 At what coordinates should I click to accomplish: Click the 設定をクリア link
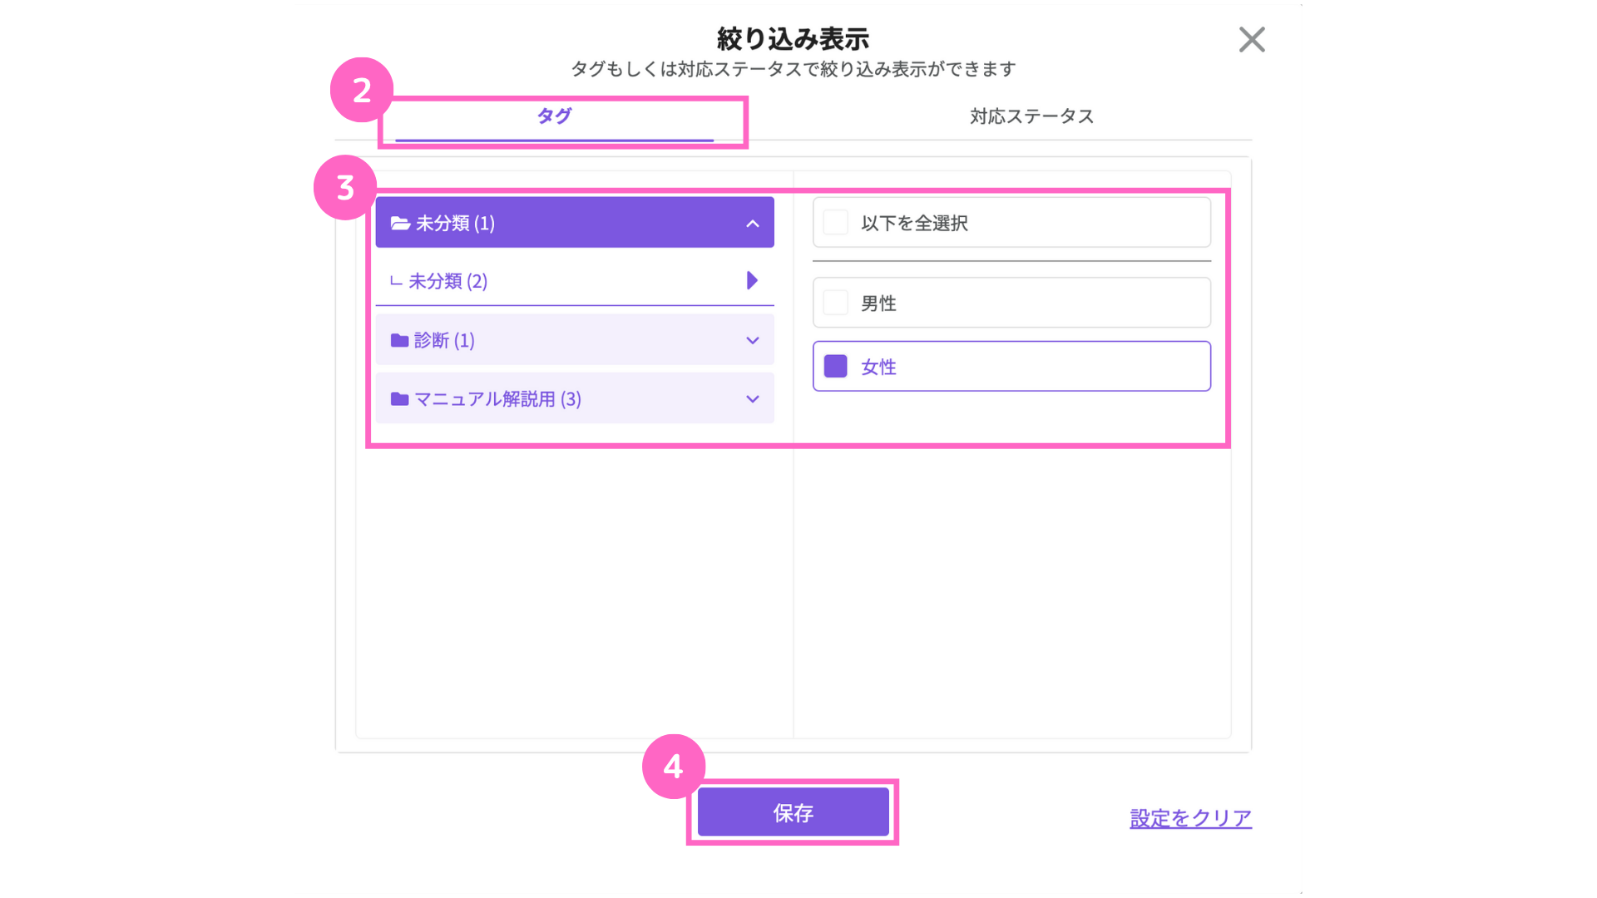1190,818
